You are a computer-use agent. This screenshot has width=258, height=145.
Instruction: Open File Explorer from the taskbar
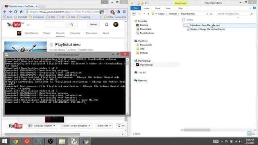[x=62, y=141]
